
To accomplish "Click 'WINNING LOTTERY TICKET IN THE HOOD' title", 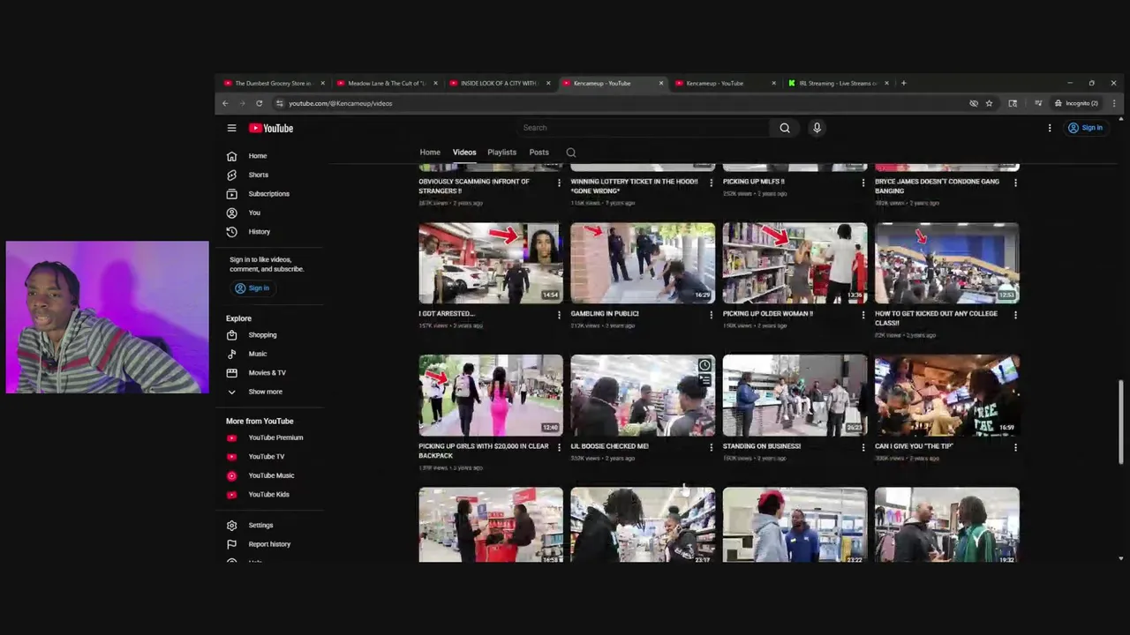I will tap(634, 186).
